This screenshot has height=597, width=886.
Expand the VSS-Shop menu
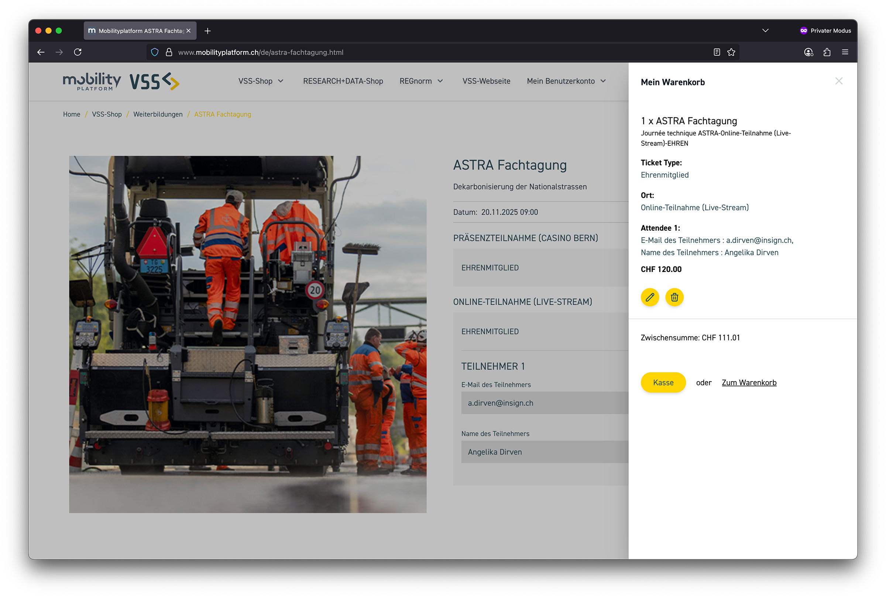(x=261, y=81)
